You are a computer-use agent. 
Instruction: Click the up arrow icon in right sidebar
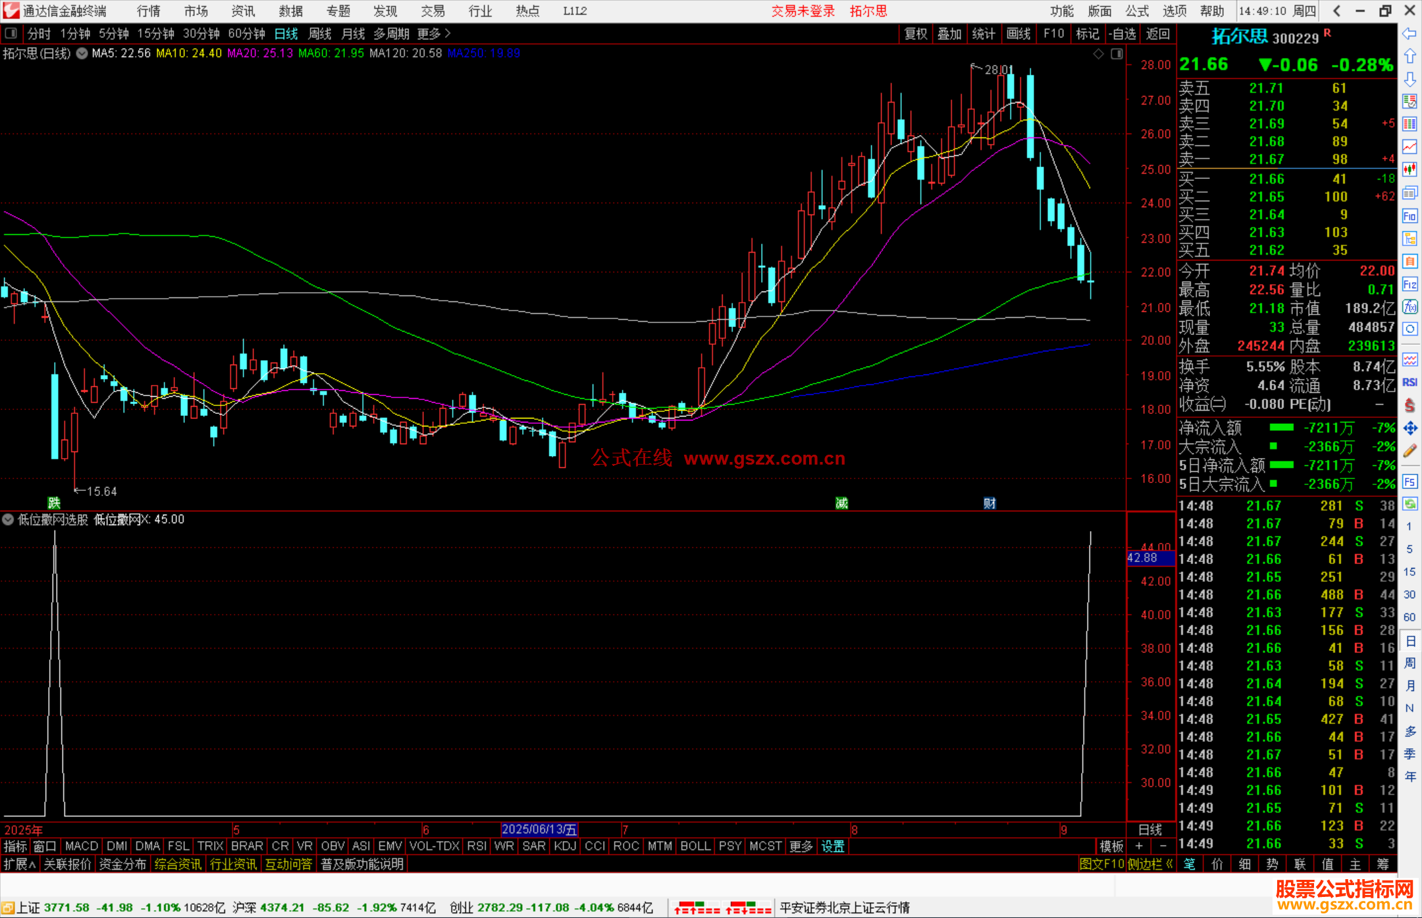coord(1409,57)
